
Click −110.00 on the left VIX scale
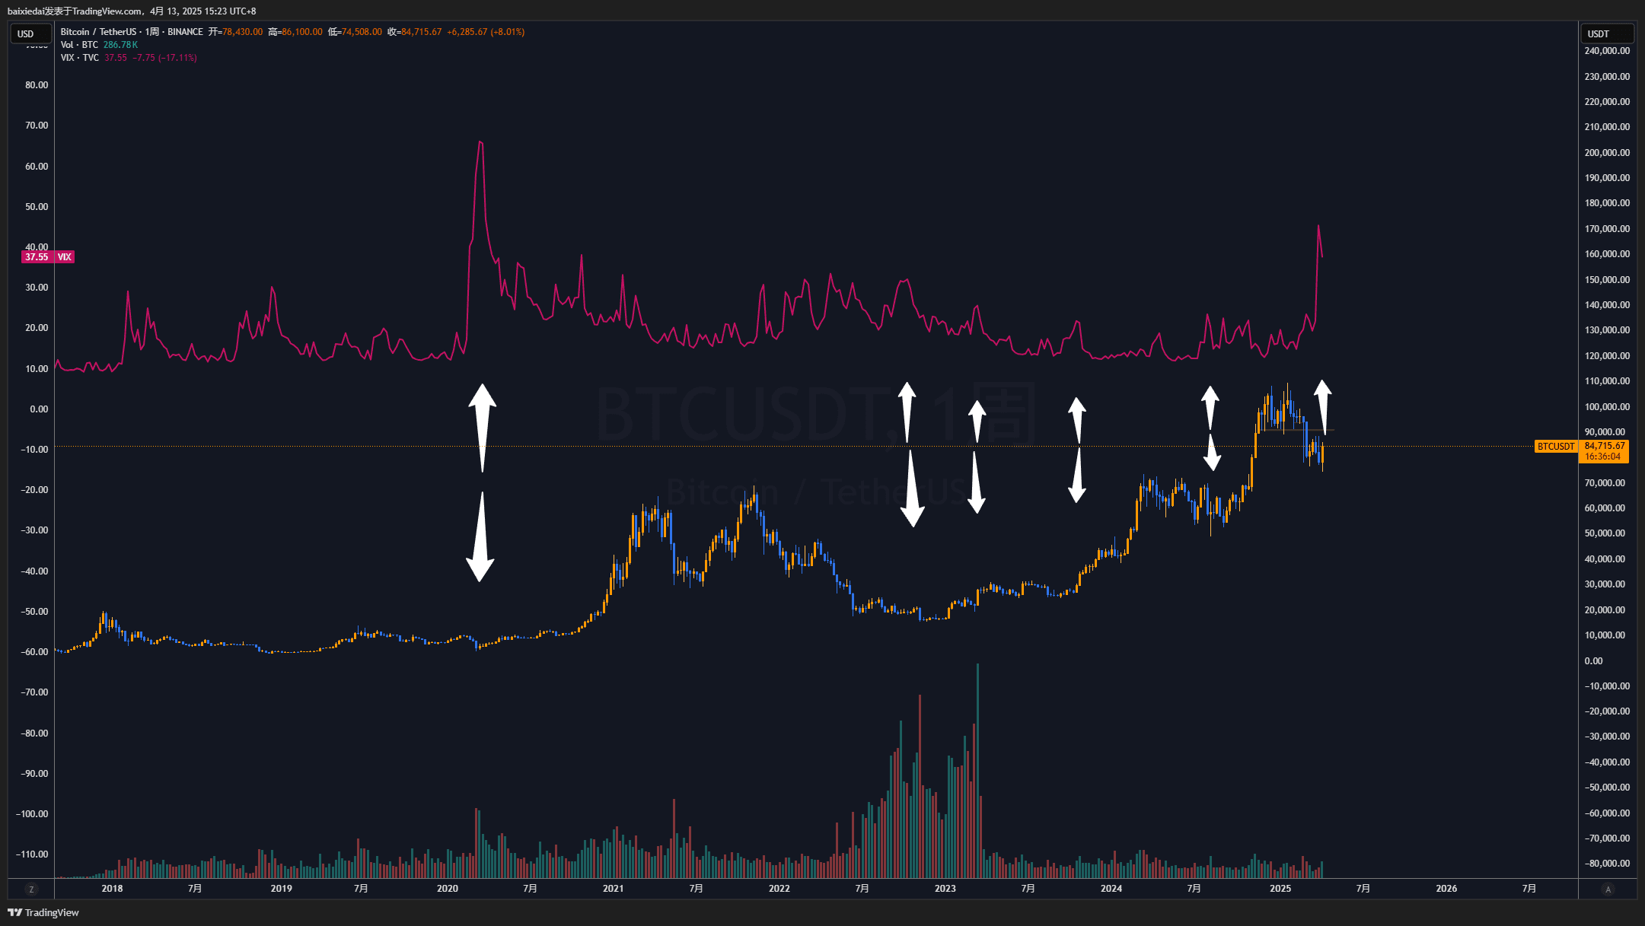coord(32,854)
